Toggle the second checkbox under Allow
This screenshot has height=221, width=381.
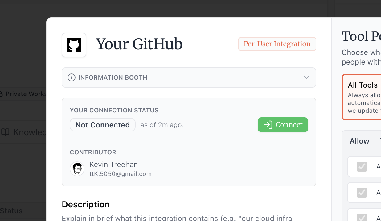click(x=362, y=193)
